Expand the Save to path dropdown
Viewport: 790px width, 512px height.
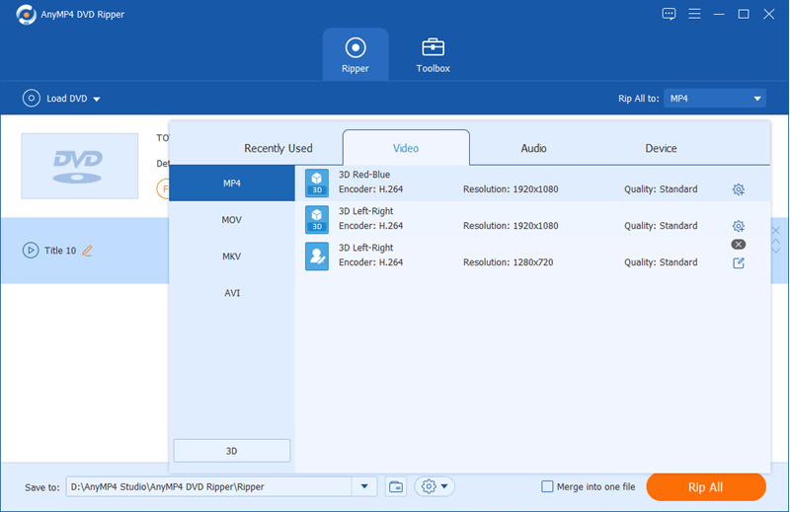point(364,486)
